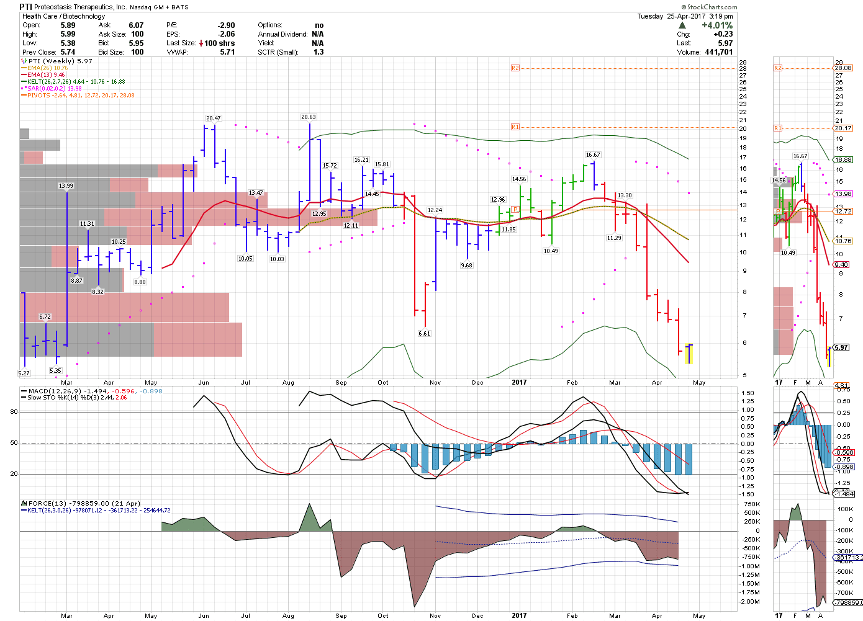Click the KELT(26,3.0,26) legend in Force panel

[96, 510]
